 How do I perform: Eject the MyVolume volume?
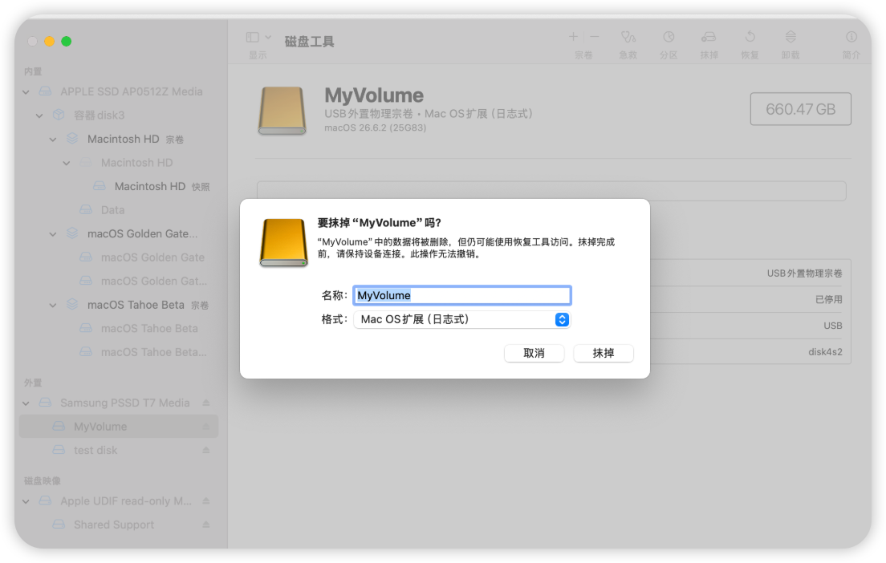[206, 427]
